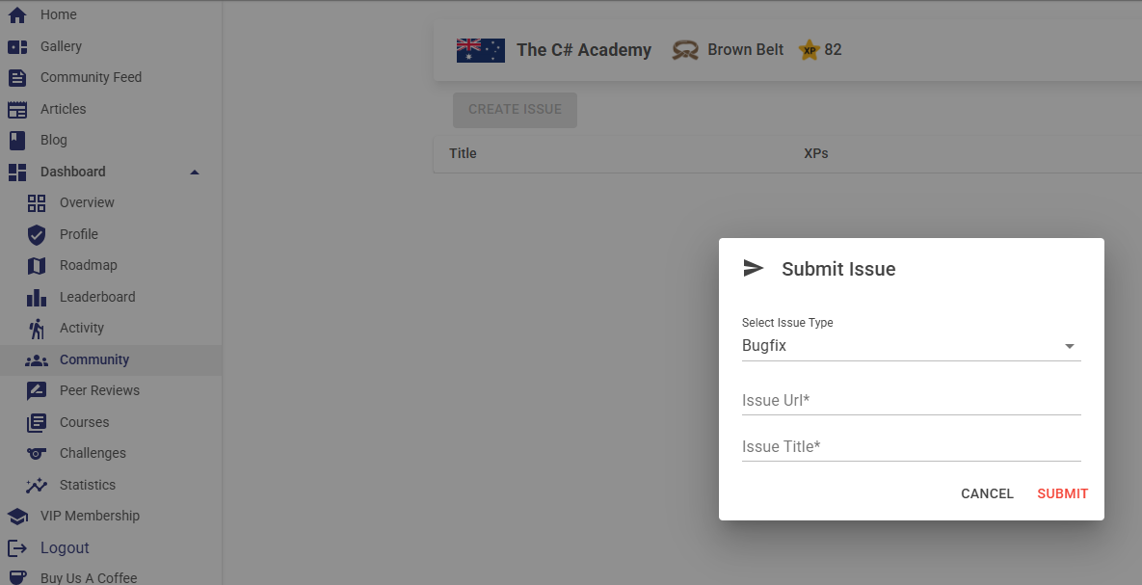Open Peer Reviews chat icon
Image resolution: width=1142 pixels, height=585 pixels.
(x=37, y=391)
